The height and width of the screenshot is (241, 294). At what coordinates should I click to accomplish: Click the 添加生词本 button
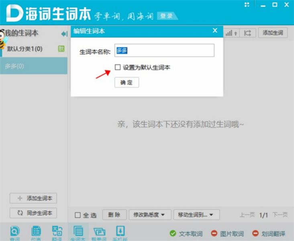point(33,198)
